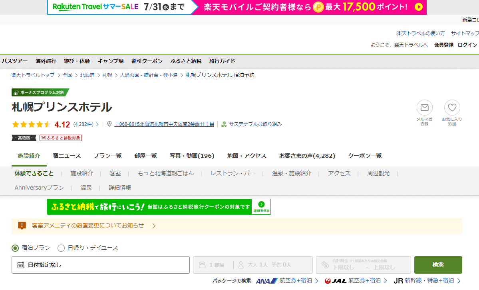Image resolution: width=479 pixels, height=290 pixels.
Task: Open the hotel address link
Action: pyautogui.click(x=164, y=124)
